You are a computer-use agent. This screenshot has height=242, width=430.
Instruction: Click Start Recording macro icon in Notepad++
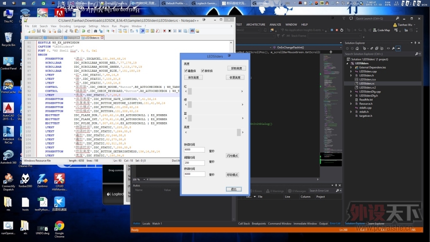(165, 31)
